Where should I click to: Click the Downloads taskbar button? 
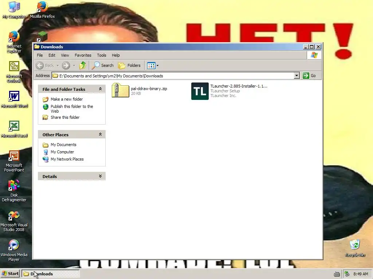click(51, 274)
